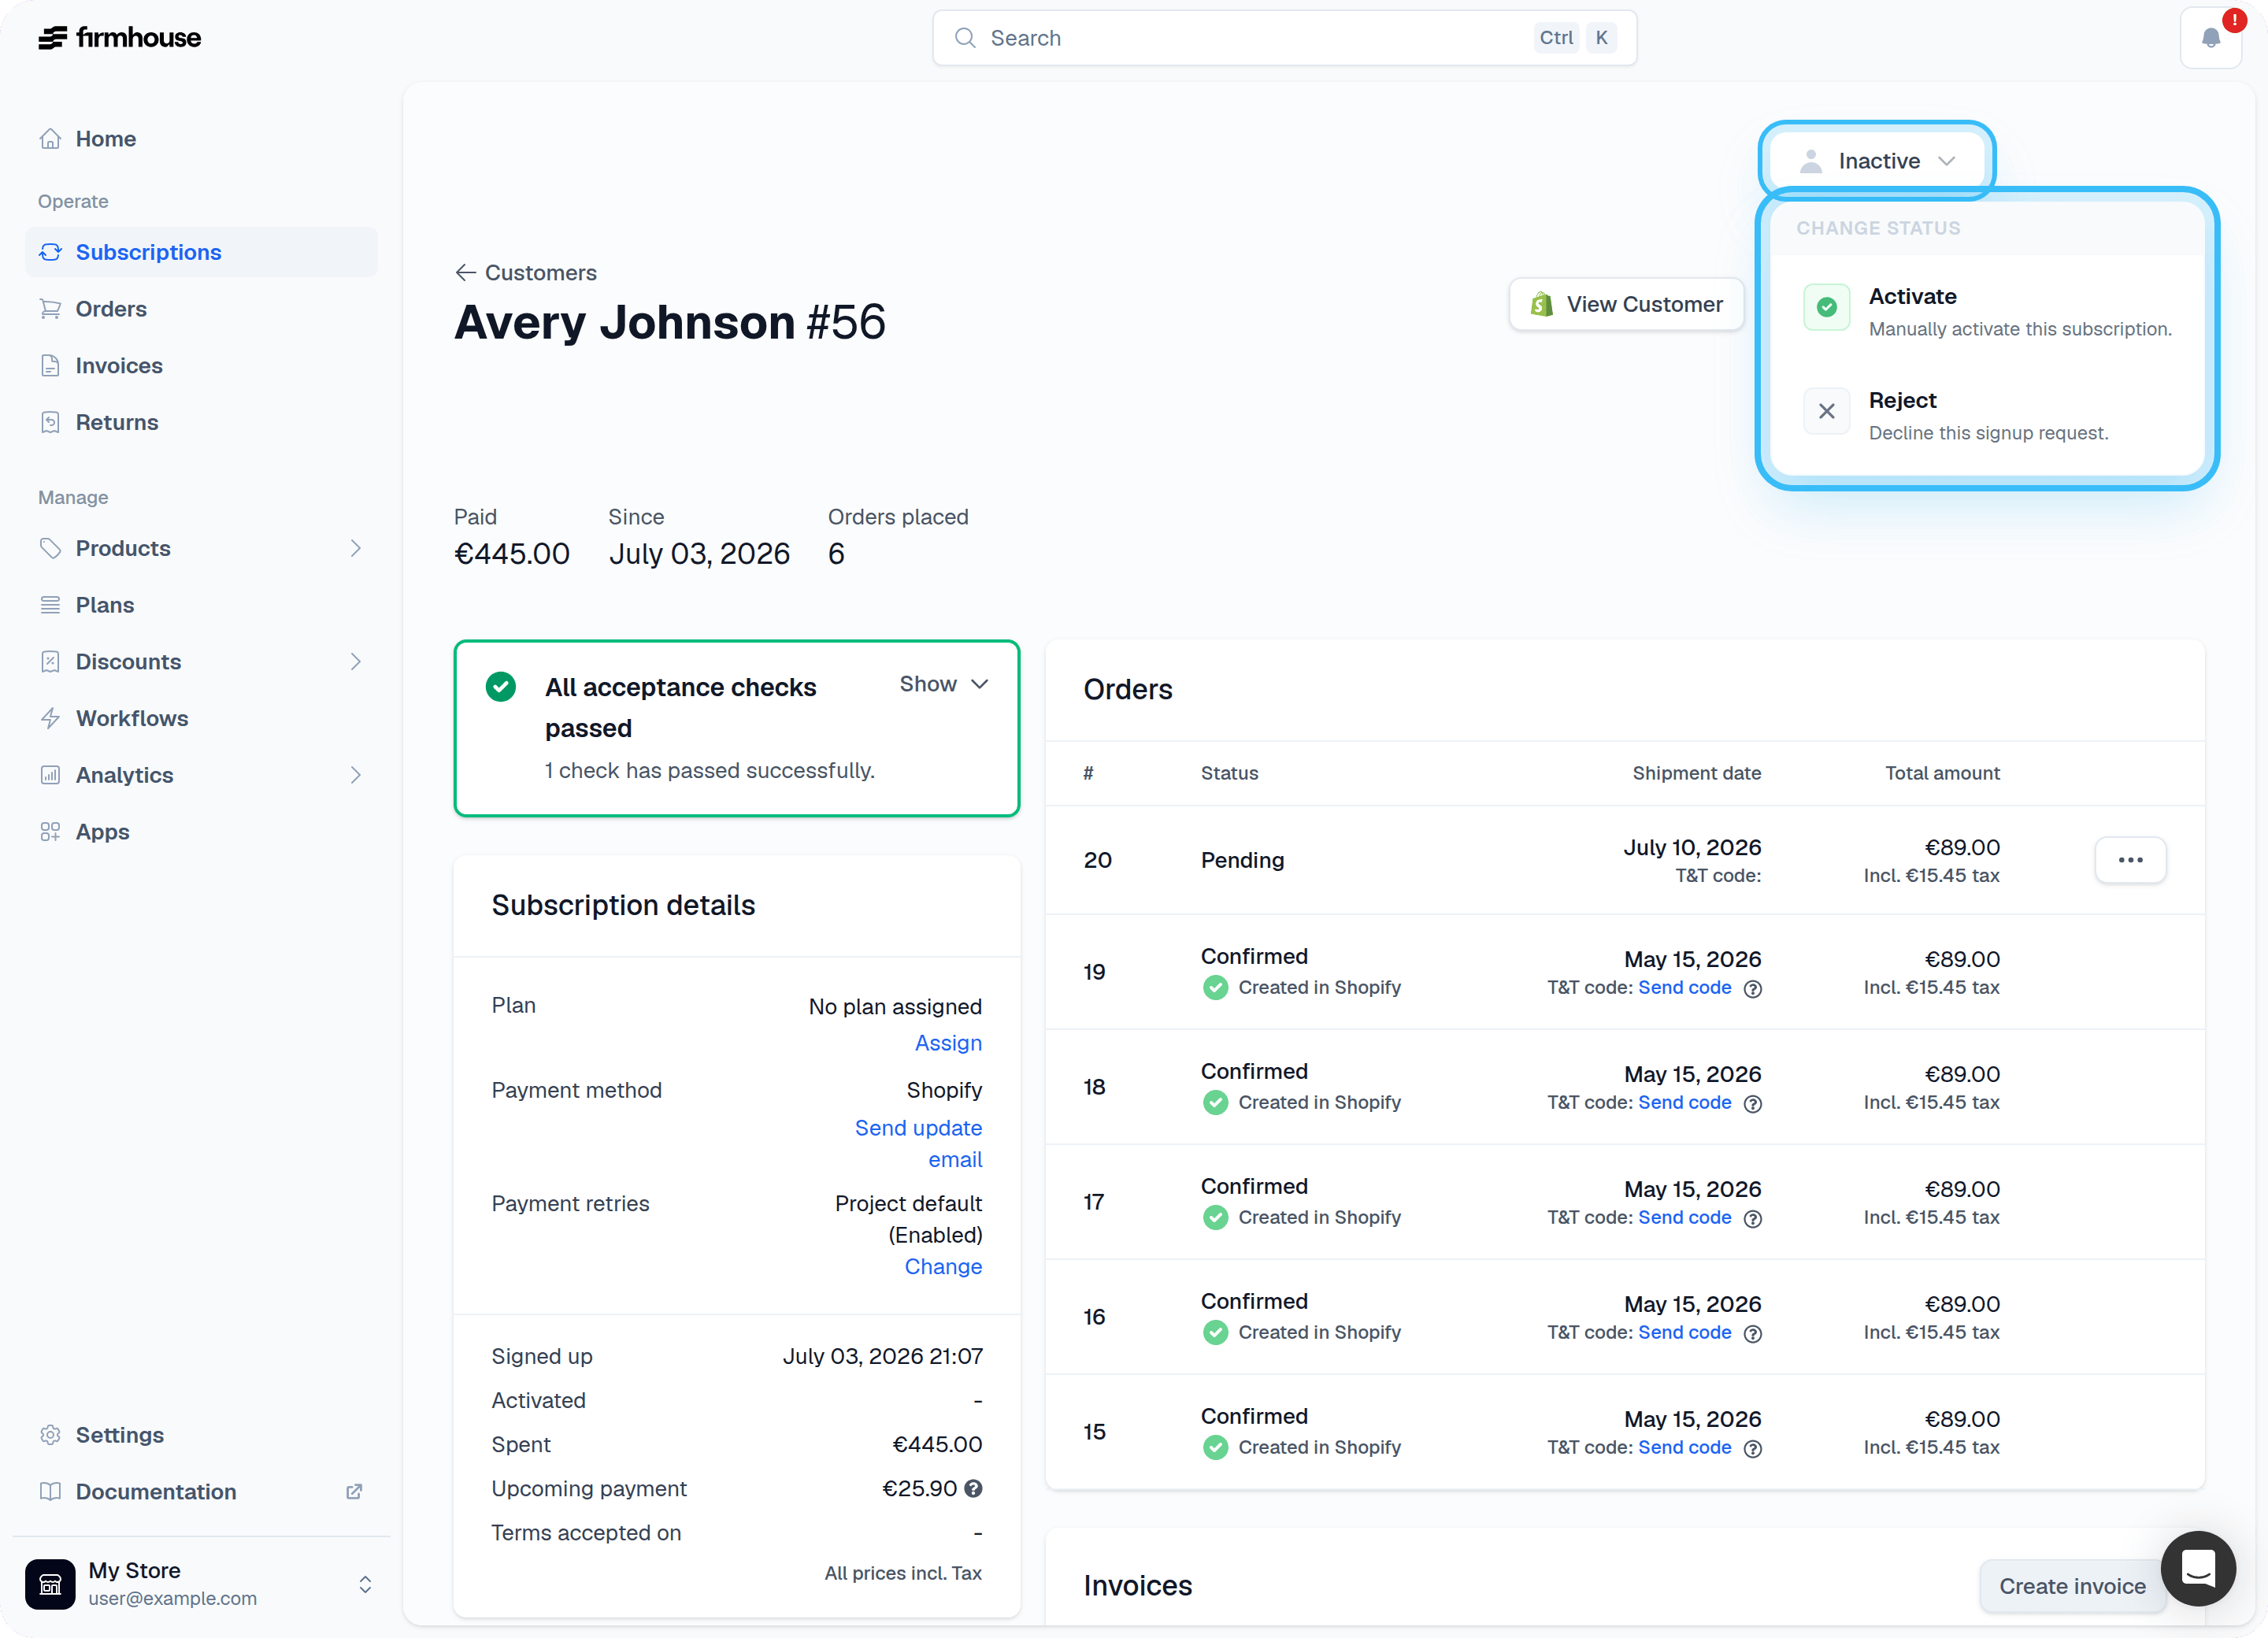Open the more options for order 20

point(2130,860)
